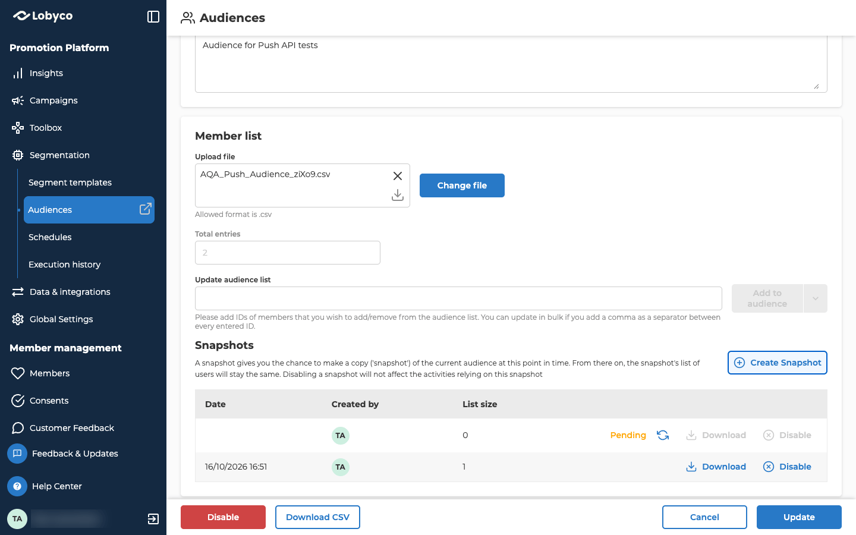Click the Pending status label
This screenshot has width=856, height=535.
click(628, 435)
